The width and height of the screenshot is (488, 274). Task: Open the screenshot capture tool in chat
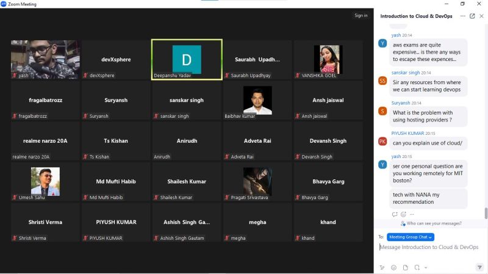[417, 267]
